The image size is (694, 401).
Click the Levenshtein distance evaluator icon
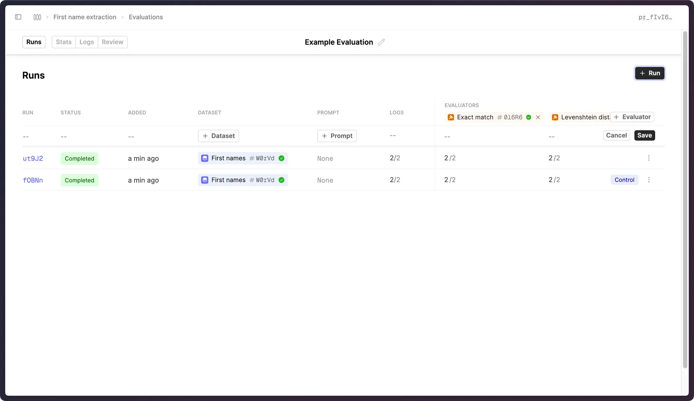pyautogui.click(x=555, y=117)
